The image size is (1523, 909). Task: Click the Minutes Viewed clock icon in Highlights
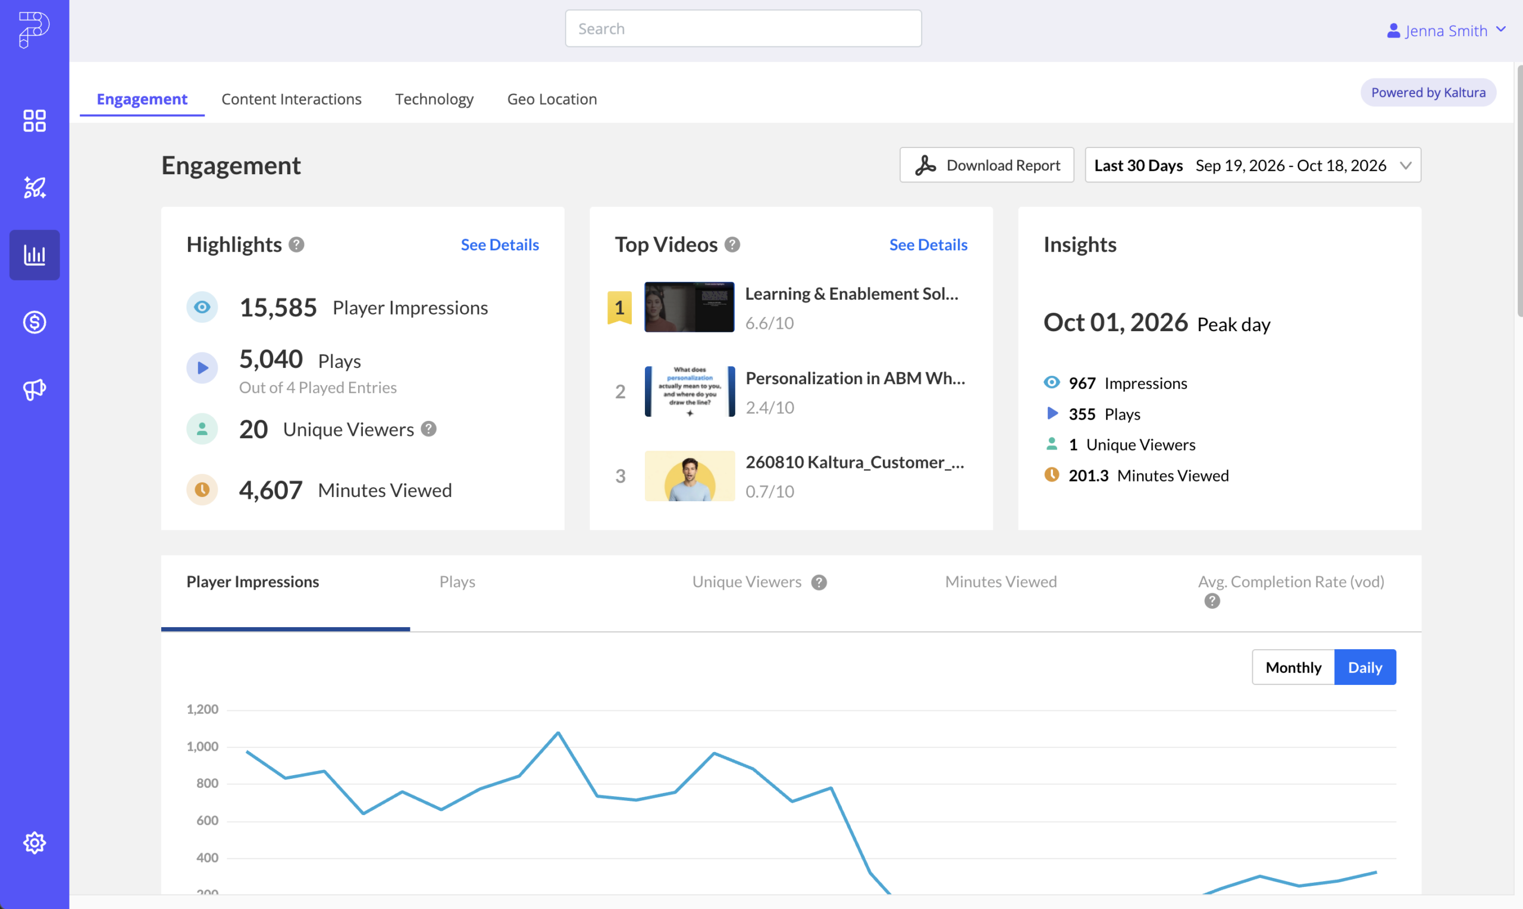point(202,489)
